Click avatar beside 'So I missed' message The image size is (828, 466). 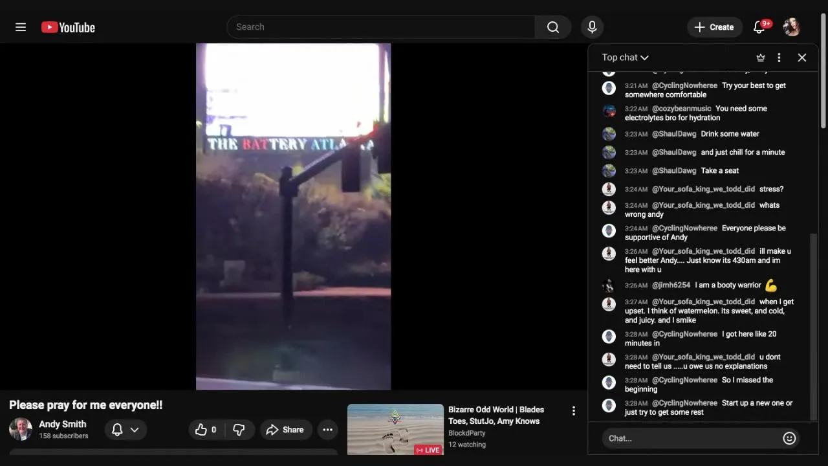click(x=609, y=383)
